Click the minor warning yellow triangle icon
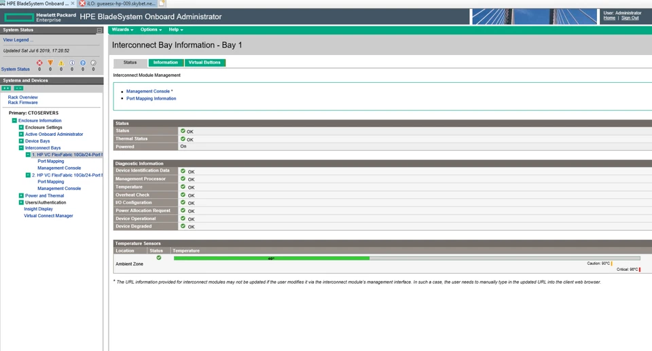 (x=61, y=62)
